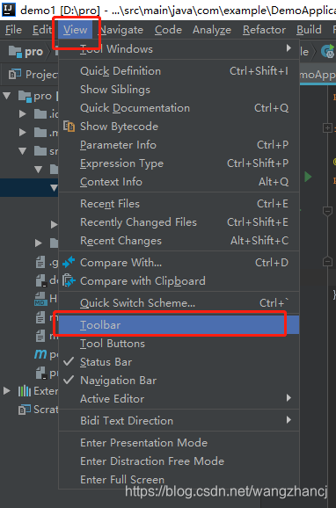Click the Compare With icon
The height and width of the screenshot is (508, 336).
pyautogui.click(x=69, y=263)
